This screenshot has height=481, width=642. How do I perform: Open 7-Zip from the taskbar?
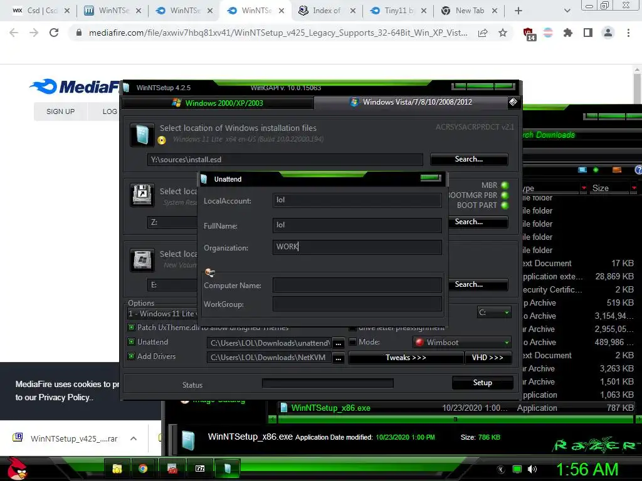(x=200, y=468)
